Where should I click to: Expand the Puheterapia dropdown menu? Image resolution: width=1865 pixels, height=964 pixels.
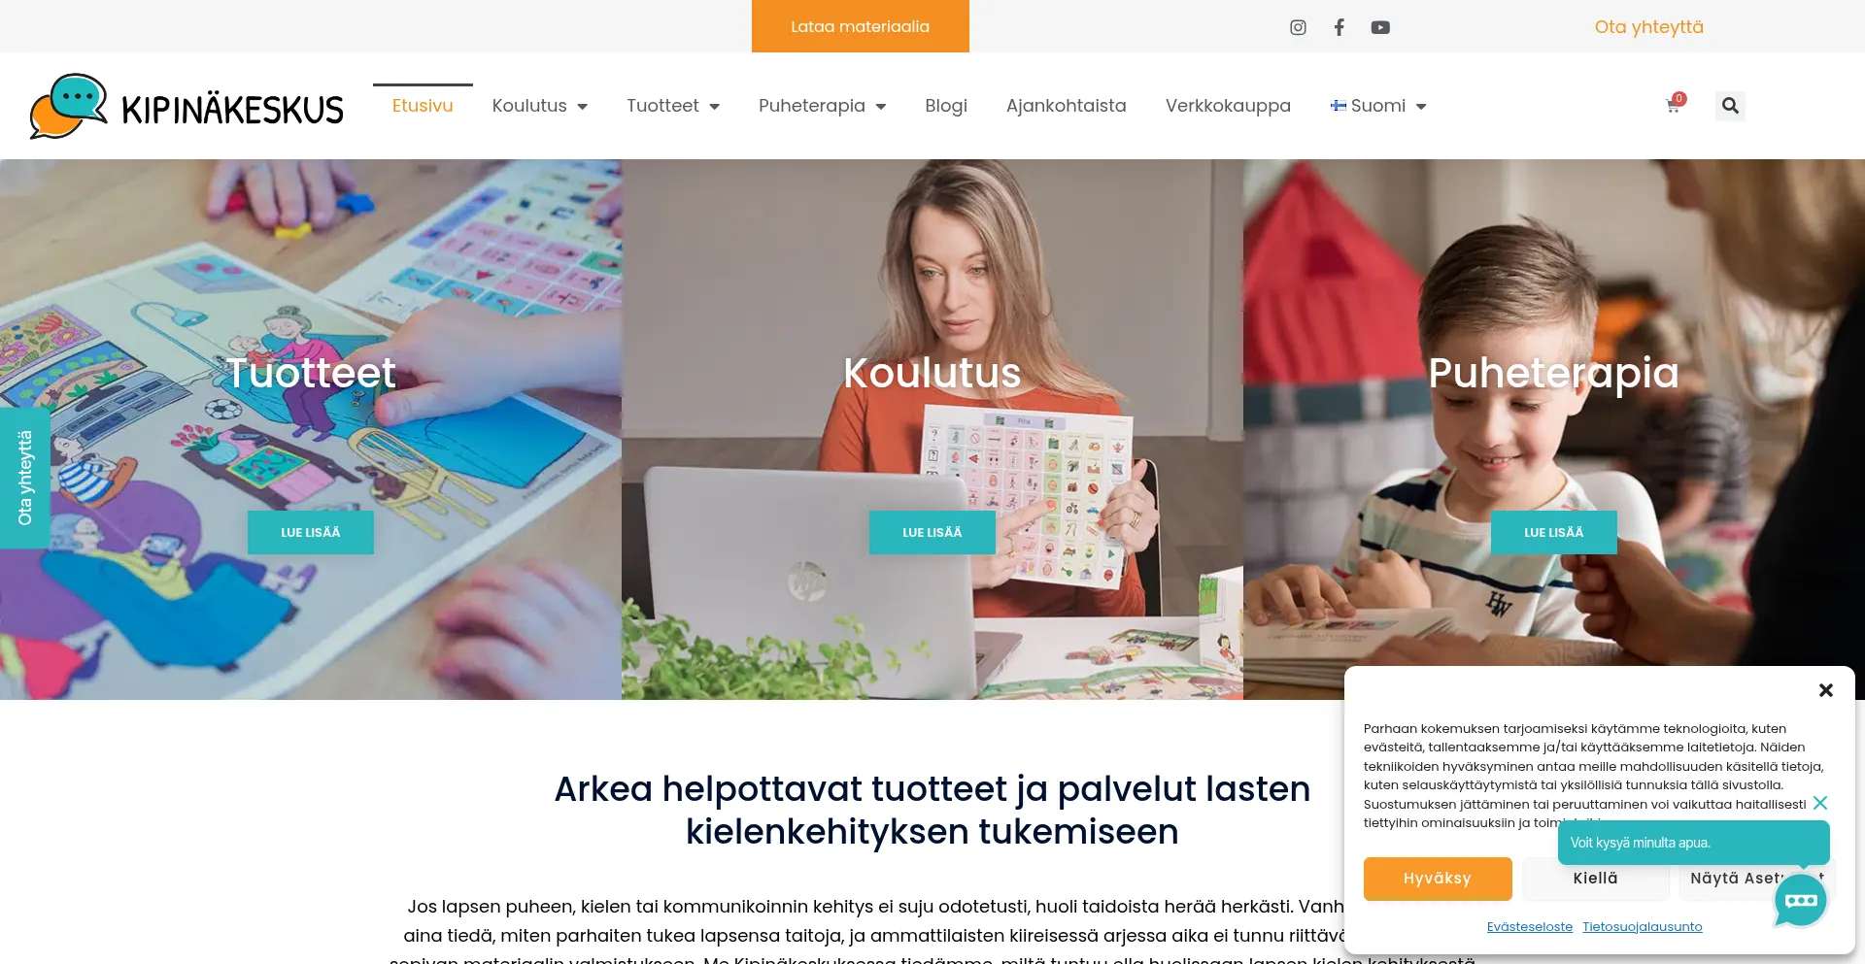pos(822,106)
